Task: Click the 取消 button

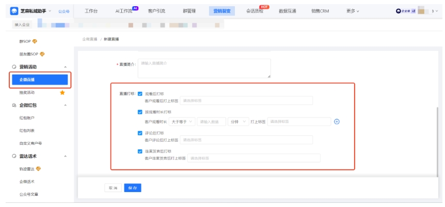Action: tap(112, 188)
